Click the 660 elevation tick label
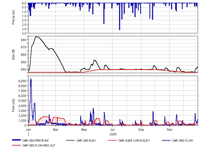The image size is (206, 162). pyautogui.click(x=23, y=55)
